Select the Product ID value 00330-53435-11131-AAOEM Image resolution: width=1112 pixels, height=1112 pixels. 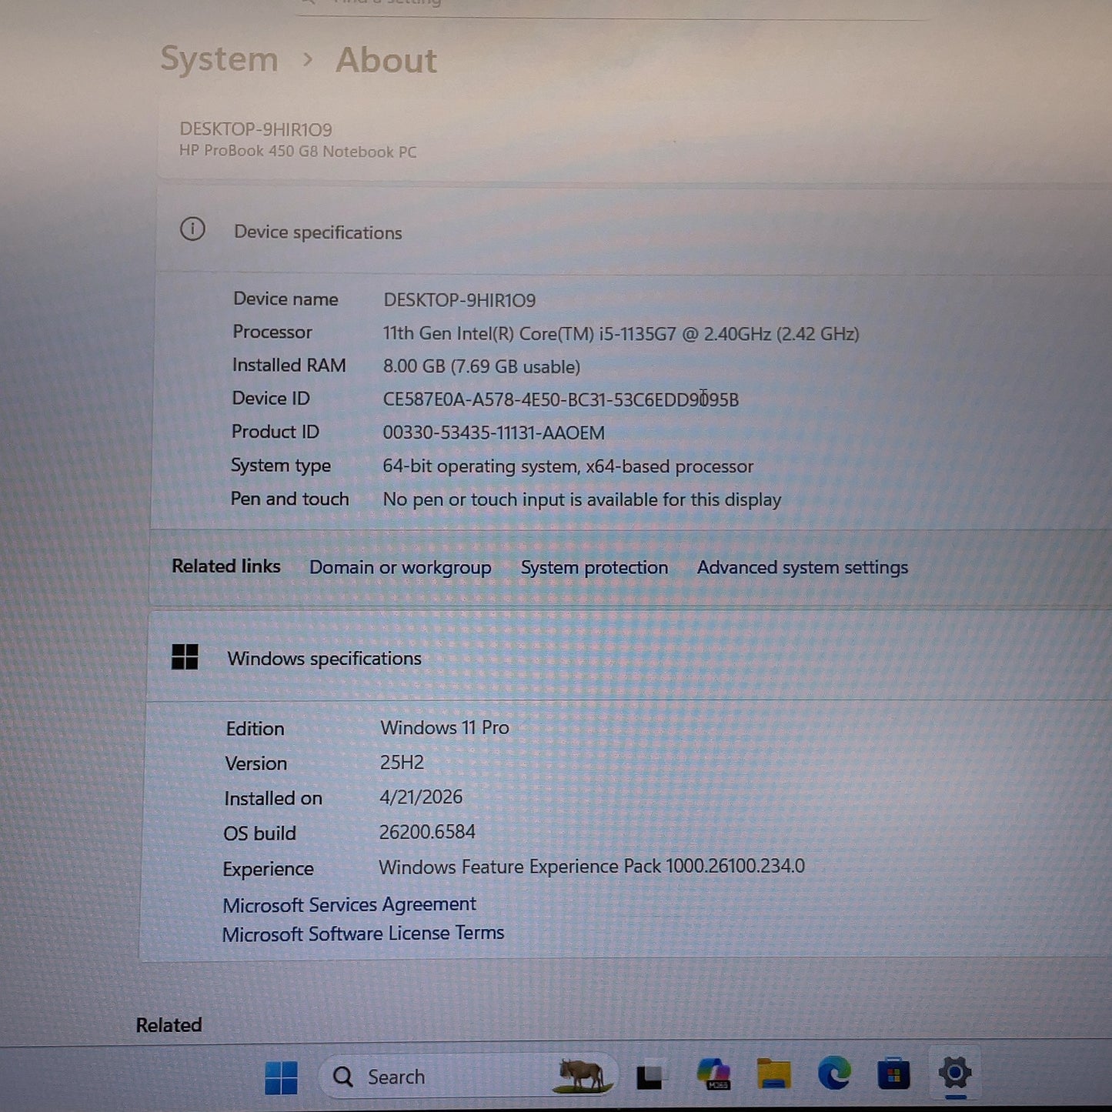click(x=494, y=432)
